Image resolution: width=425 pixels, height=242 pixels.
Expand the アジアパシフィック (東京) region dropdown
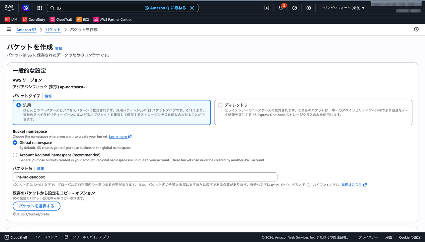(x=342, y=8)
